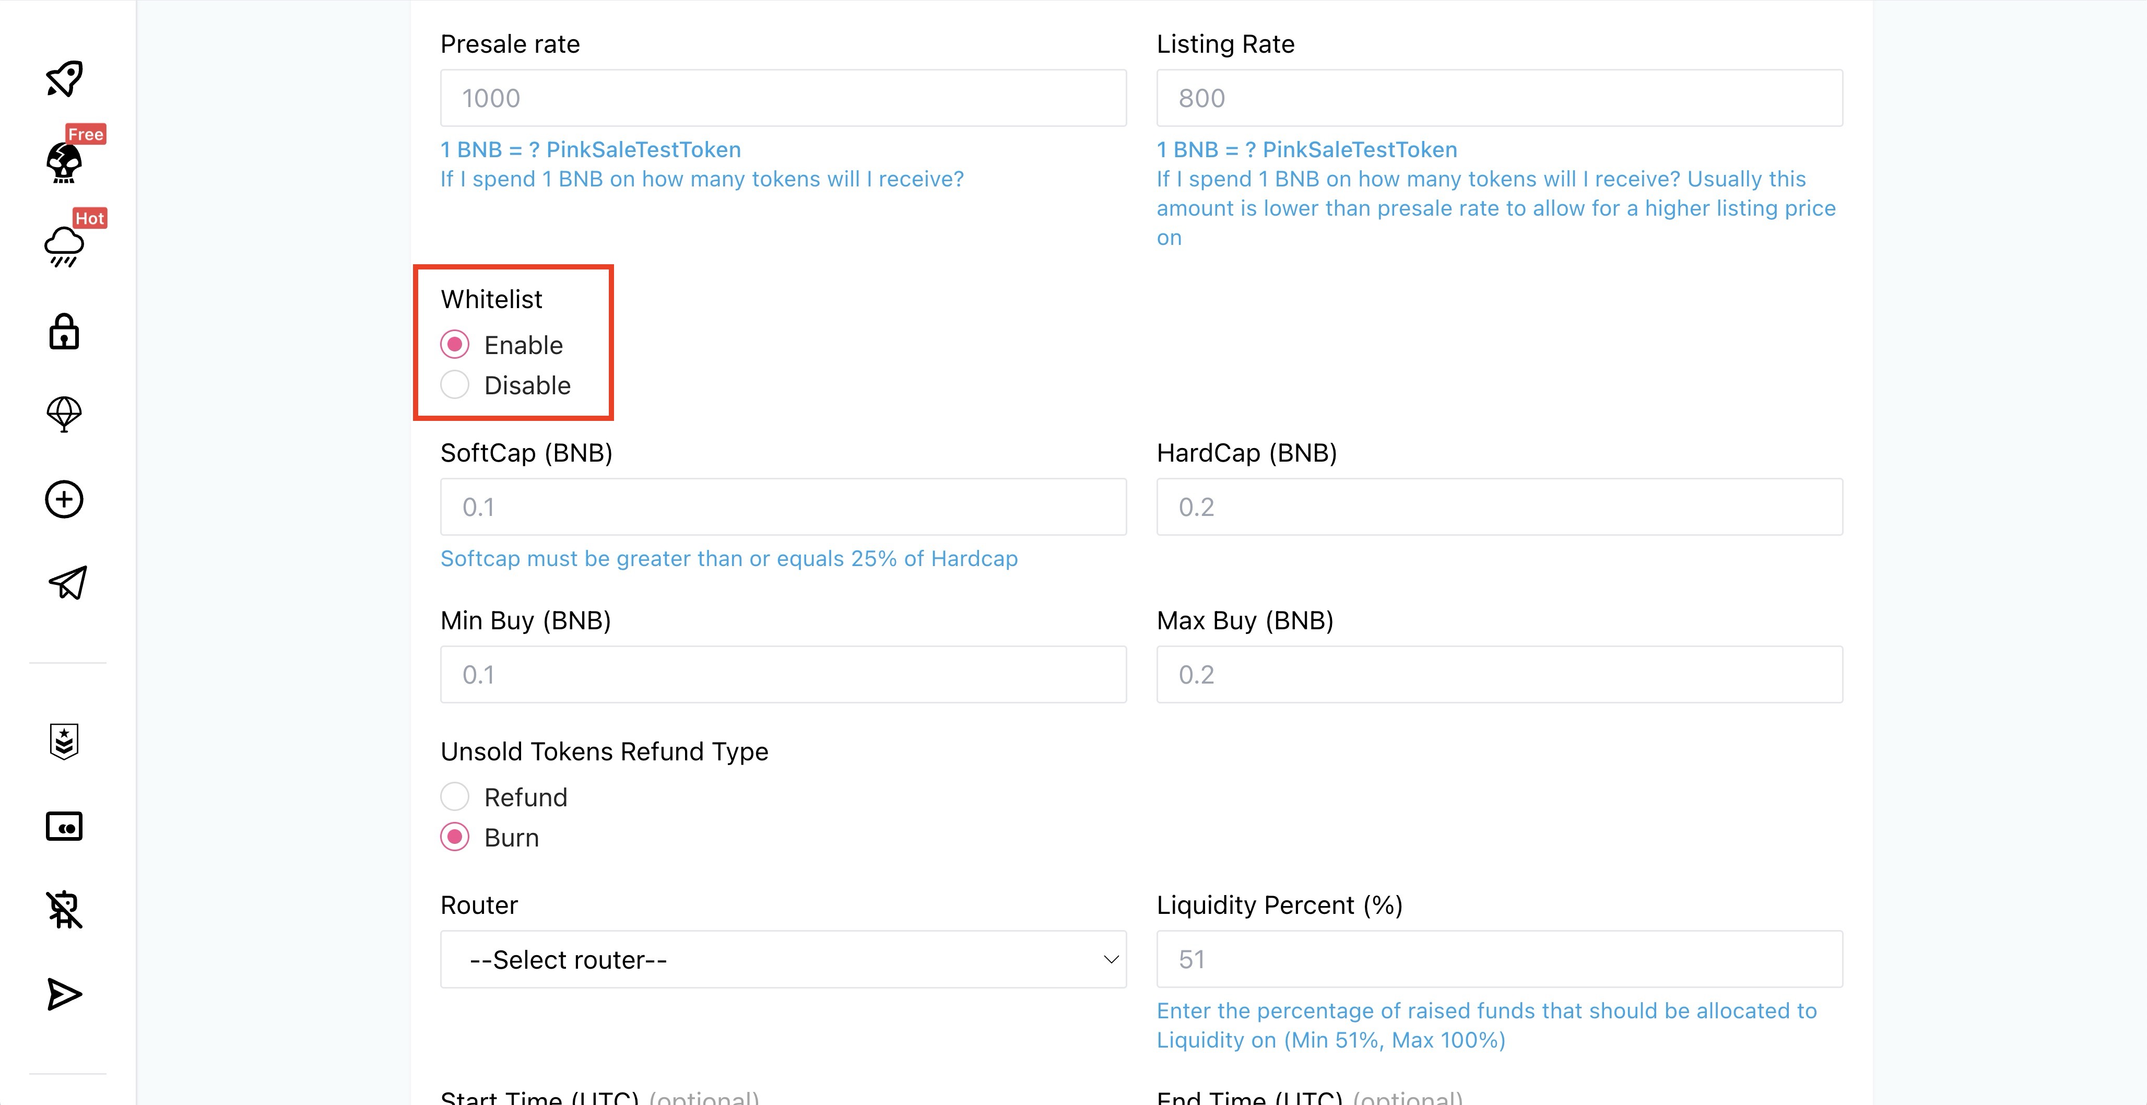Open the Telegram paper plane icon
Image resolution: width=2147 pixels, height=1105 pixels.
point(67,582)
